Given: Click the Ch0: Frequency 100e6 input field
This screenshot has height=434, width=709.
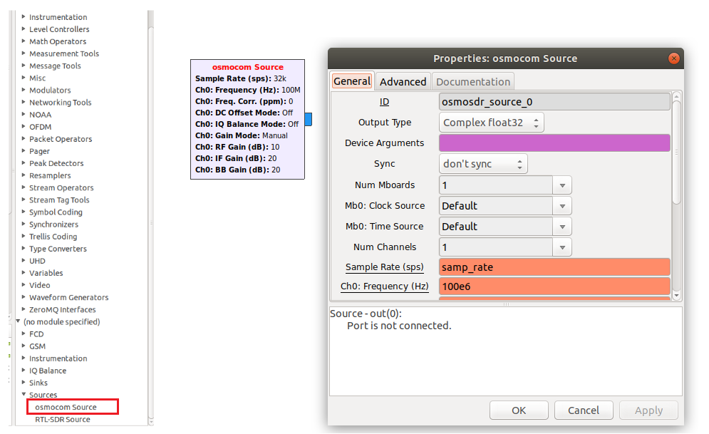Looking at the screenshot, I should click(x=554, y=286).
